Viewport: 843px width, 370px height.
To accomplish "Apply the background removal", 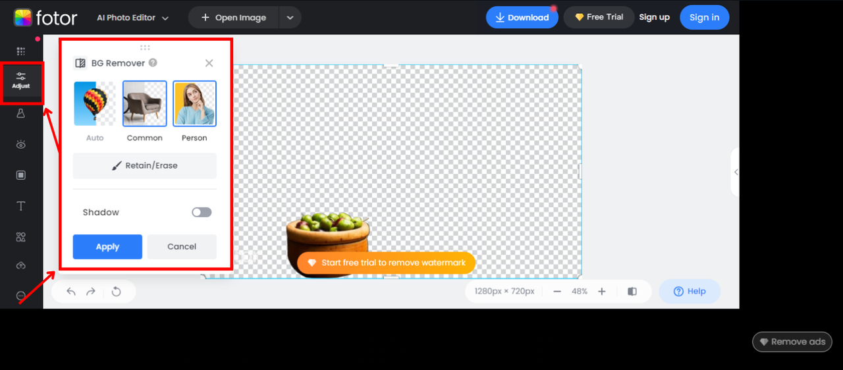I will tap(107, 247).
